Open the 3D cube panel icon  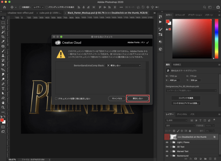coord(161,49)
